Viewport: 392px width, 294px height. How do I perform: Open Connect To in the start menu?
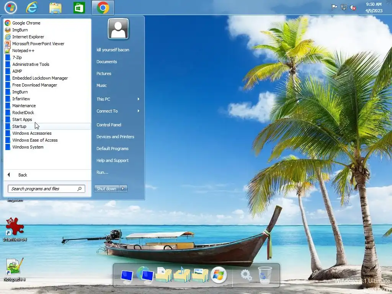click(x=107, y=111)
